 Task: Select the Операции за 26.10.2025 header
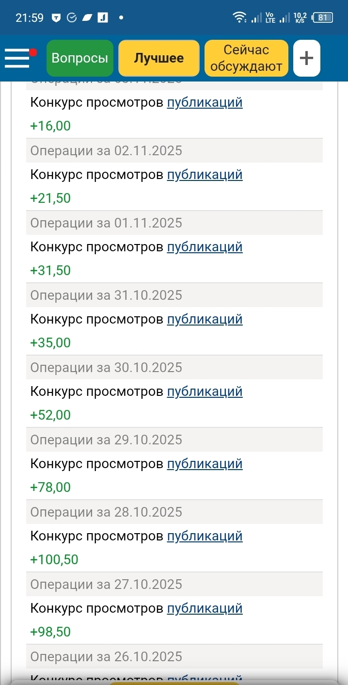106,656
